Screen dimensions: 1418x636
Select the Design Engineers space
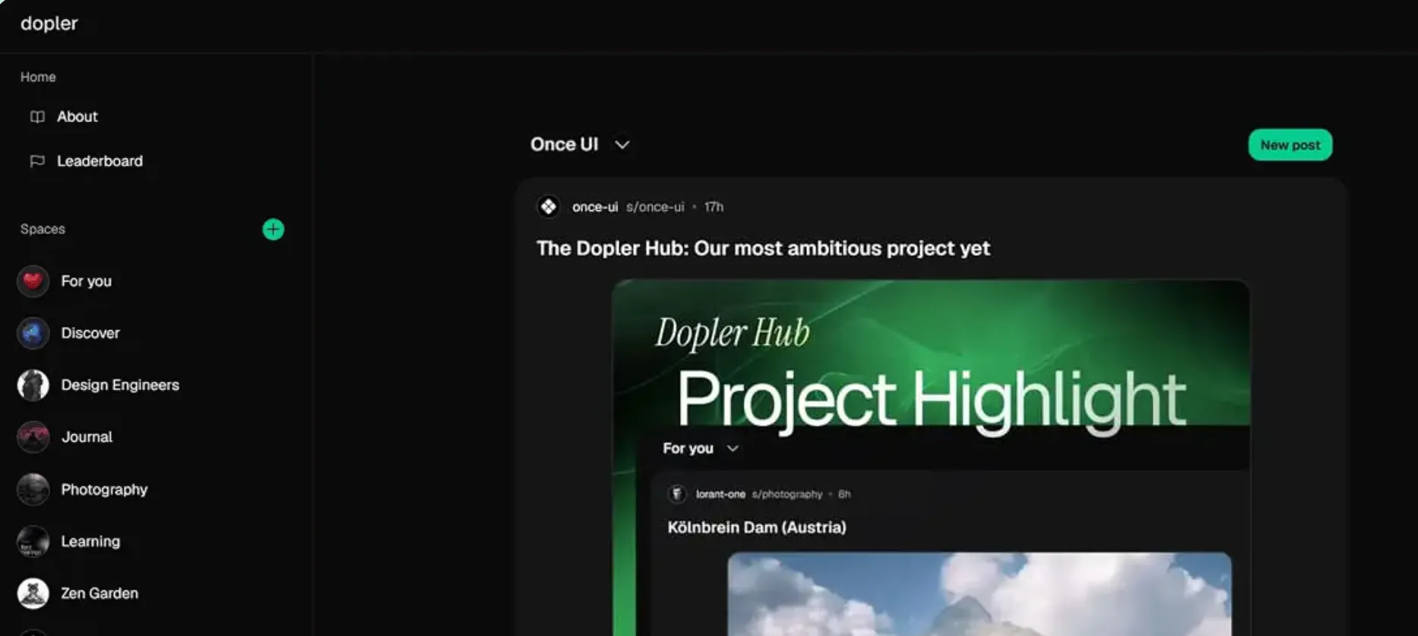tap(120, 385)
